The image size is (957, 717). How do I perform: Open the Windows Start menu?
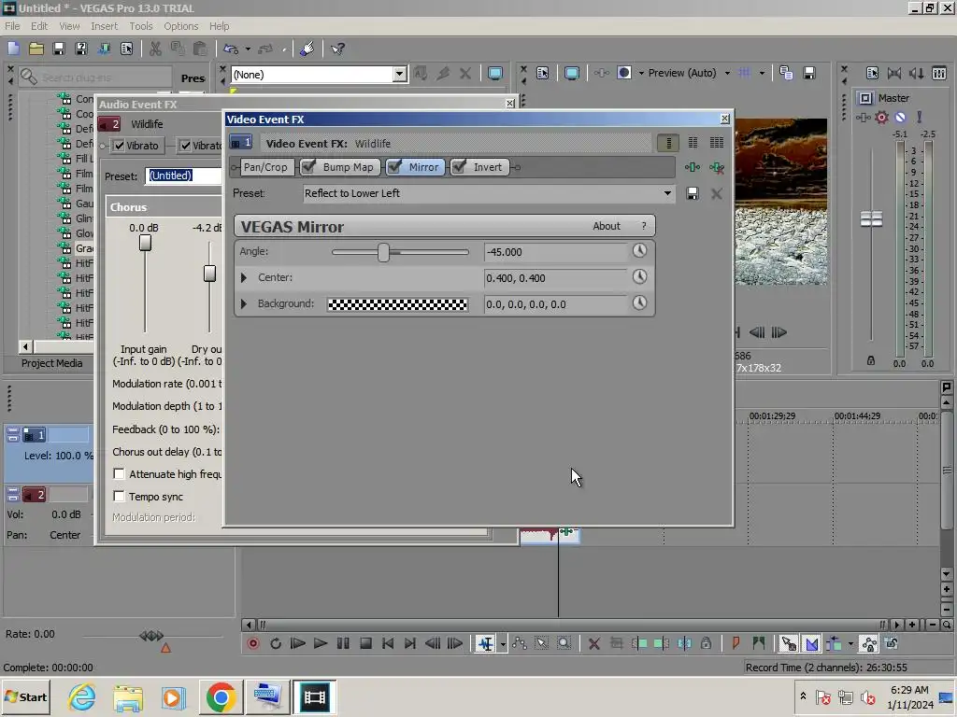click(x=25, y=696)
